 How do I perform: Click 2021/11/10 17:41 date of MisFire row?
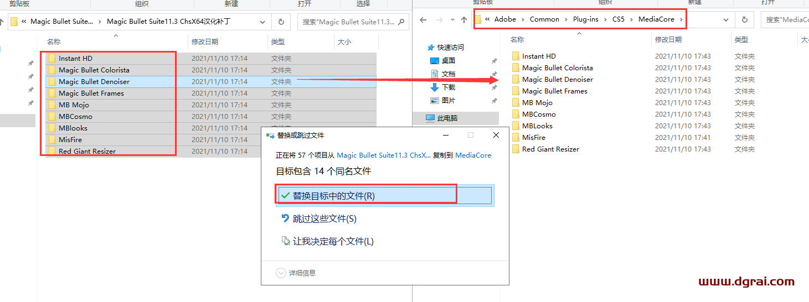point(683,137)
